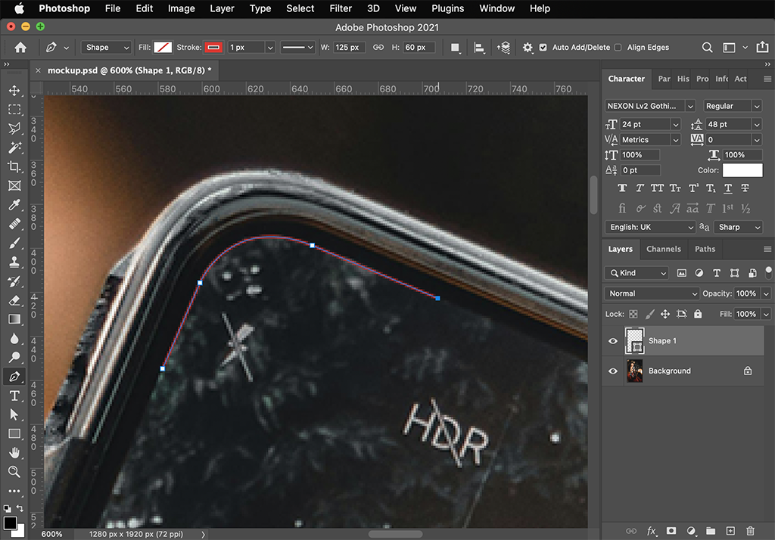Viewport: 775px width, 540px height.
Task: Select the Hand tool
Action: 14,452
